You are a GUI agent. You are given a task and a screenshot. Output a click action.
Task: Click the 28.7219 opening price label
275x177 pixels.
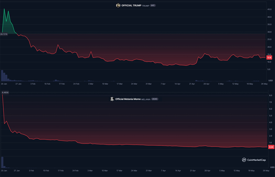pos(4,34)
